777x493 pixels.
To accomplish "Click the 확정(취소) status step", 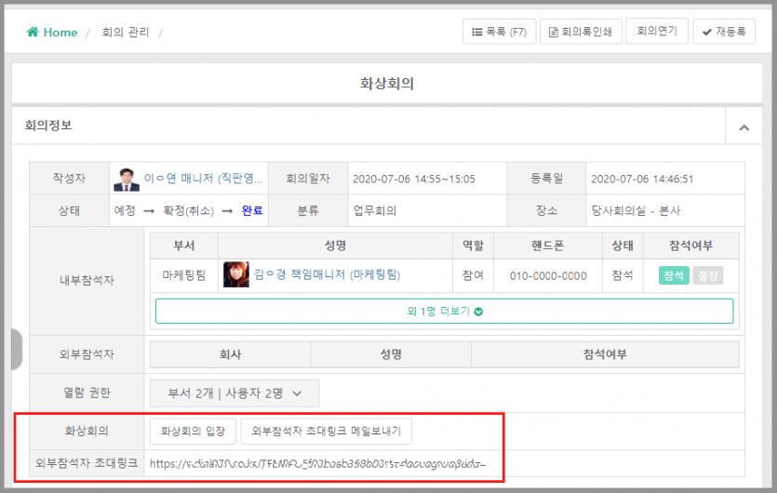I will click(x=188, y=211).
